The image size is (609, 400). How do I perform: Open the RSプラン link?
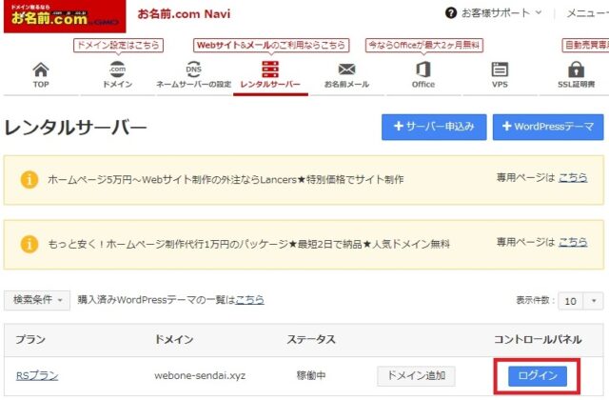[37, 375]
